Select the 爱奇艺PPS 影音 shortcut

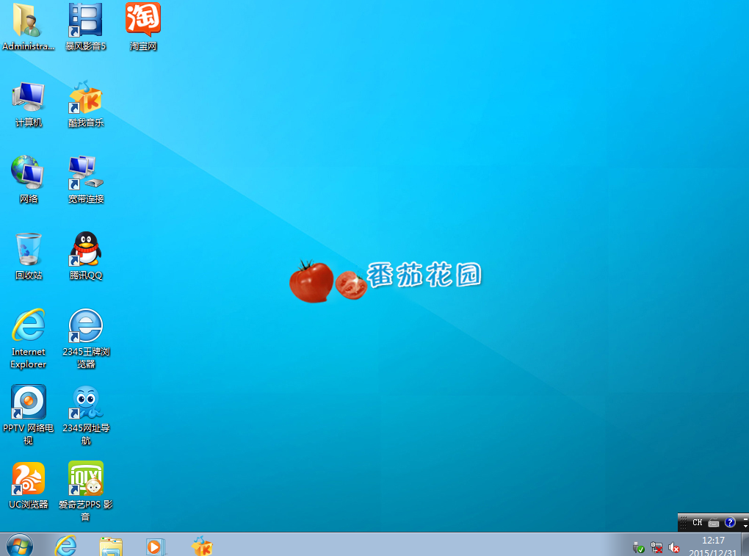tap(85, 491)
